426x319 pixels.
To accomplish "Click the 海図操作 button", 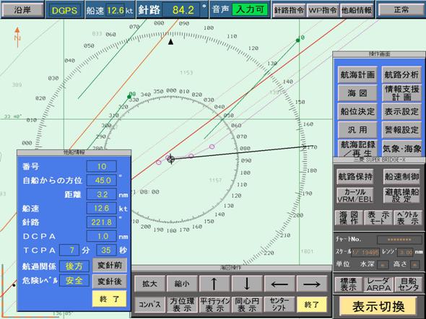I will (348, 218).
